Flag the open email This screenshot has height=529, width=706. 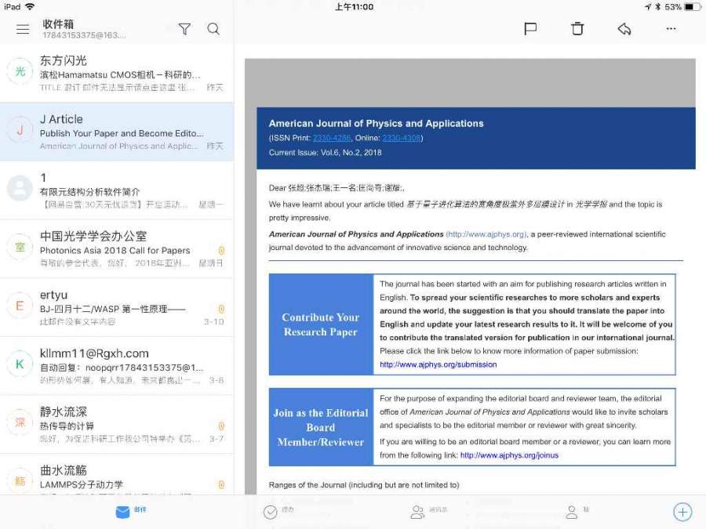tap(530, 29)
